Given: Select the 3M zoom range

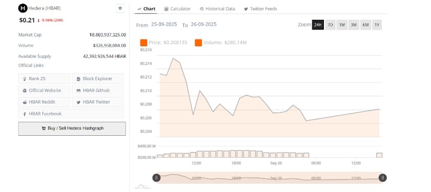Looking at the screenshot, I should click(354, 25).
